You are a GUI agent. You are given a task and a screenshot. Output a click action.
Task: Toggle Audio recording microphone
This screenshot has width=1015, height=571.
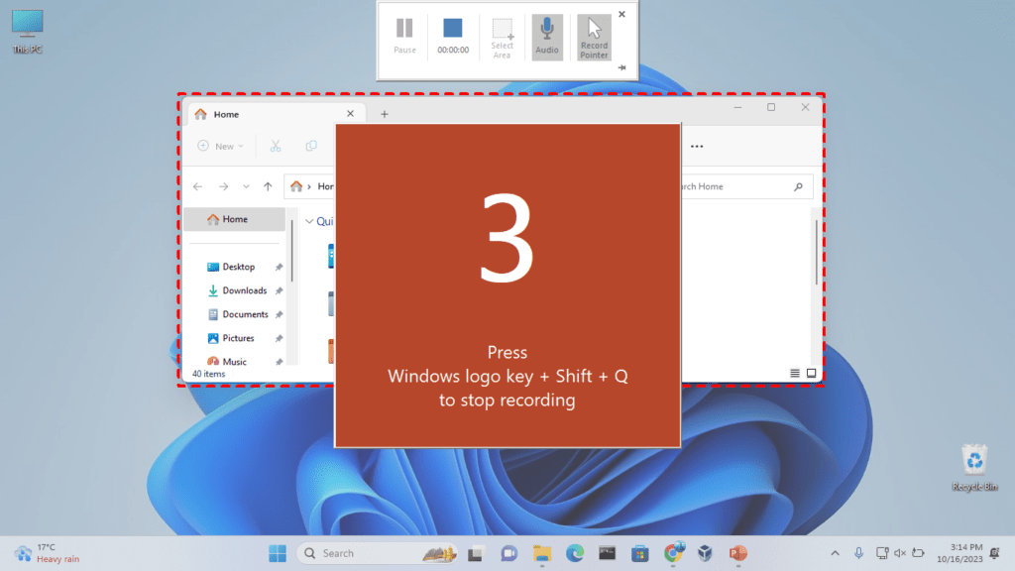point(547,36)
